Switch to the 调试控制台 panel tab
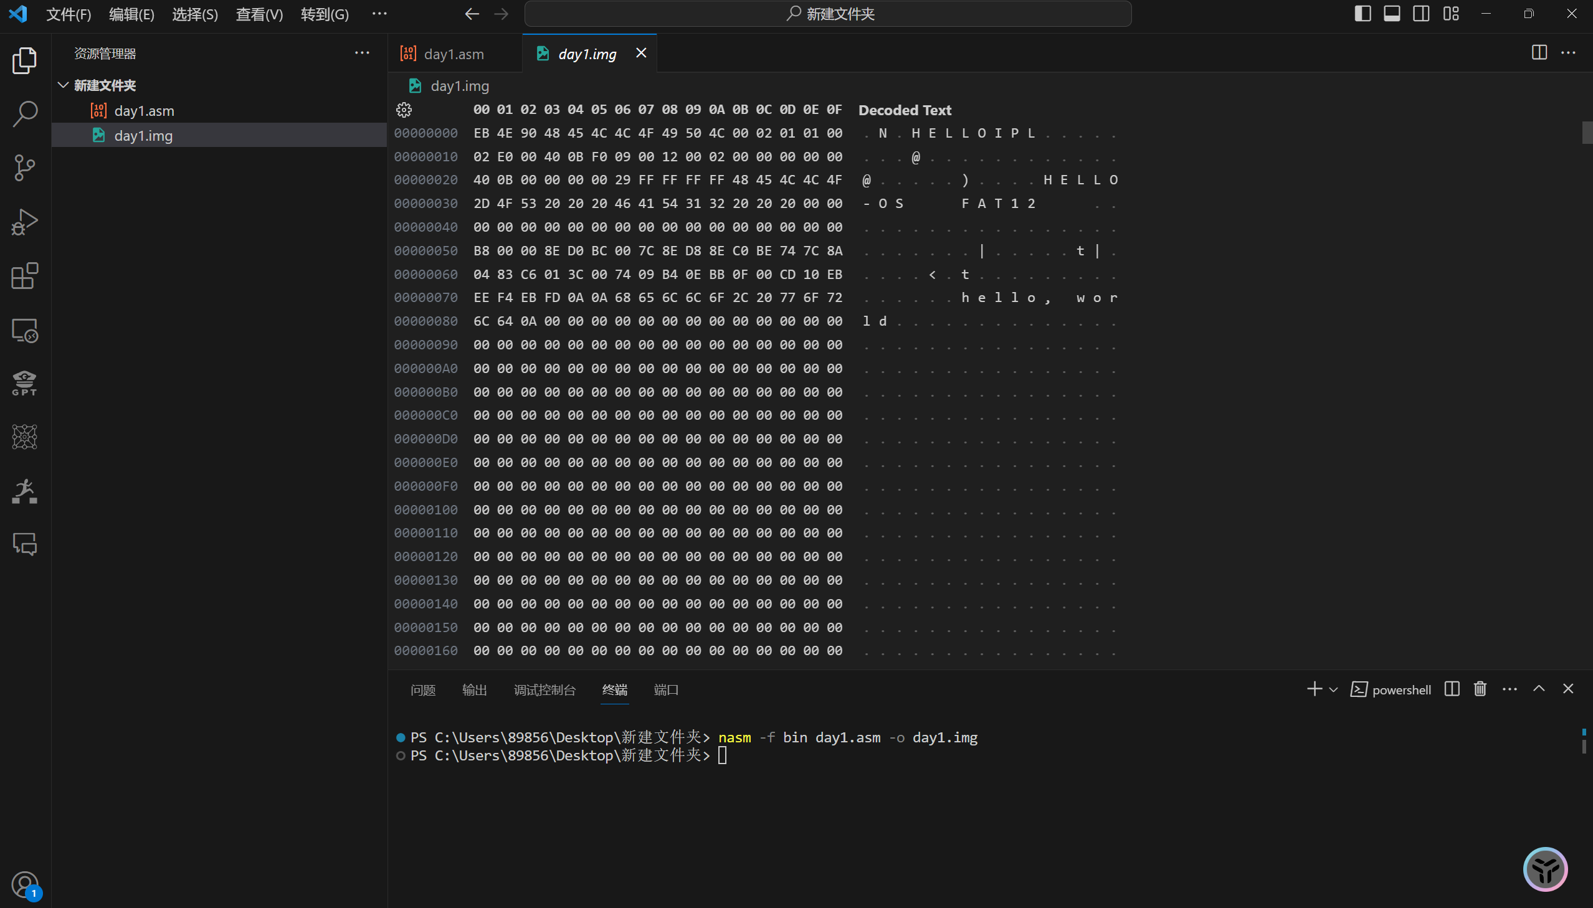The width and height of the screenshot is (1593, 908). (544, 690)
